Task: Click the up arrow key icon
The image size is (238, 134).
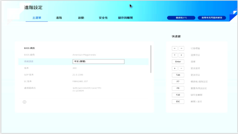Action: (x=175, y=55)
